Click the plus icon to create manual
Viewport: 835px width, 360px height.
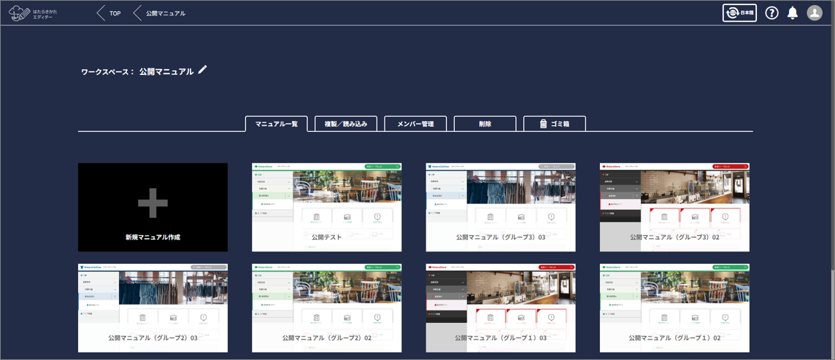click(153, 203)
